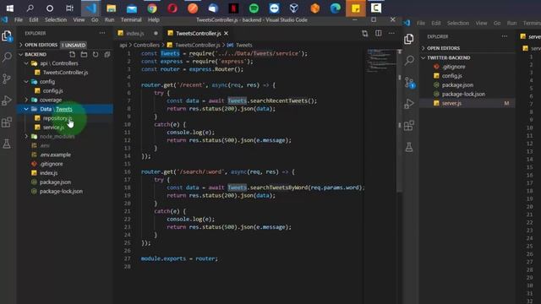Split the editor to the right
Screen dimensions: 541x304
pyautogui.click(x=379, y=34)
